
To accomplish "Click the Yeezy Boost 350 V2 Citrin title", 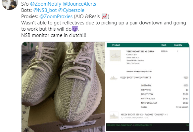I will pyautogui.click(x=140, y=51).
